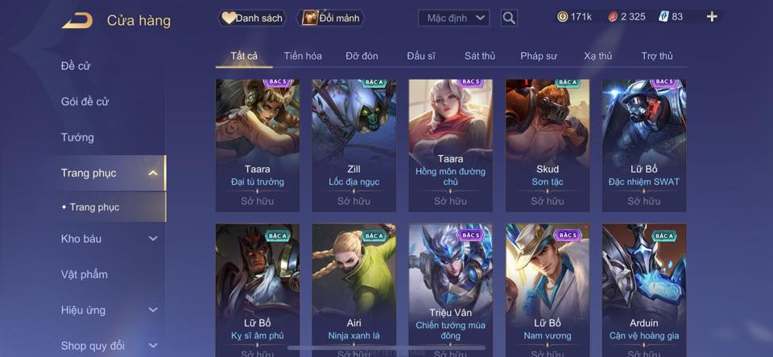Viewport: 773px width, 357px height.
Task: Tap the gold coin 171k icon
Action: tap(562, 17)
